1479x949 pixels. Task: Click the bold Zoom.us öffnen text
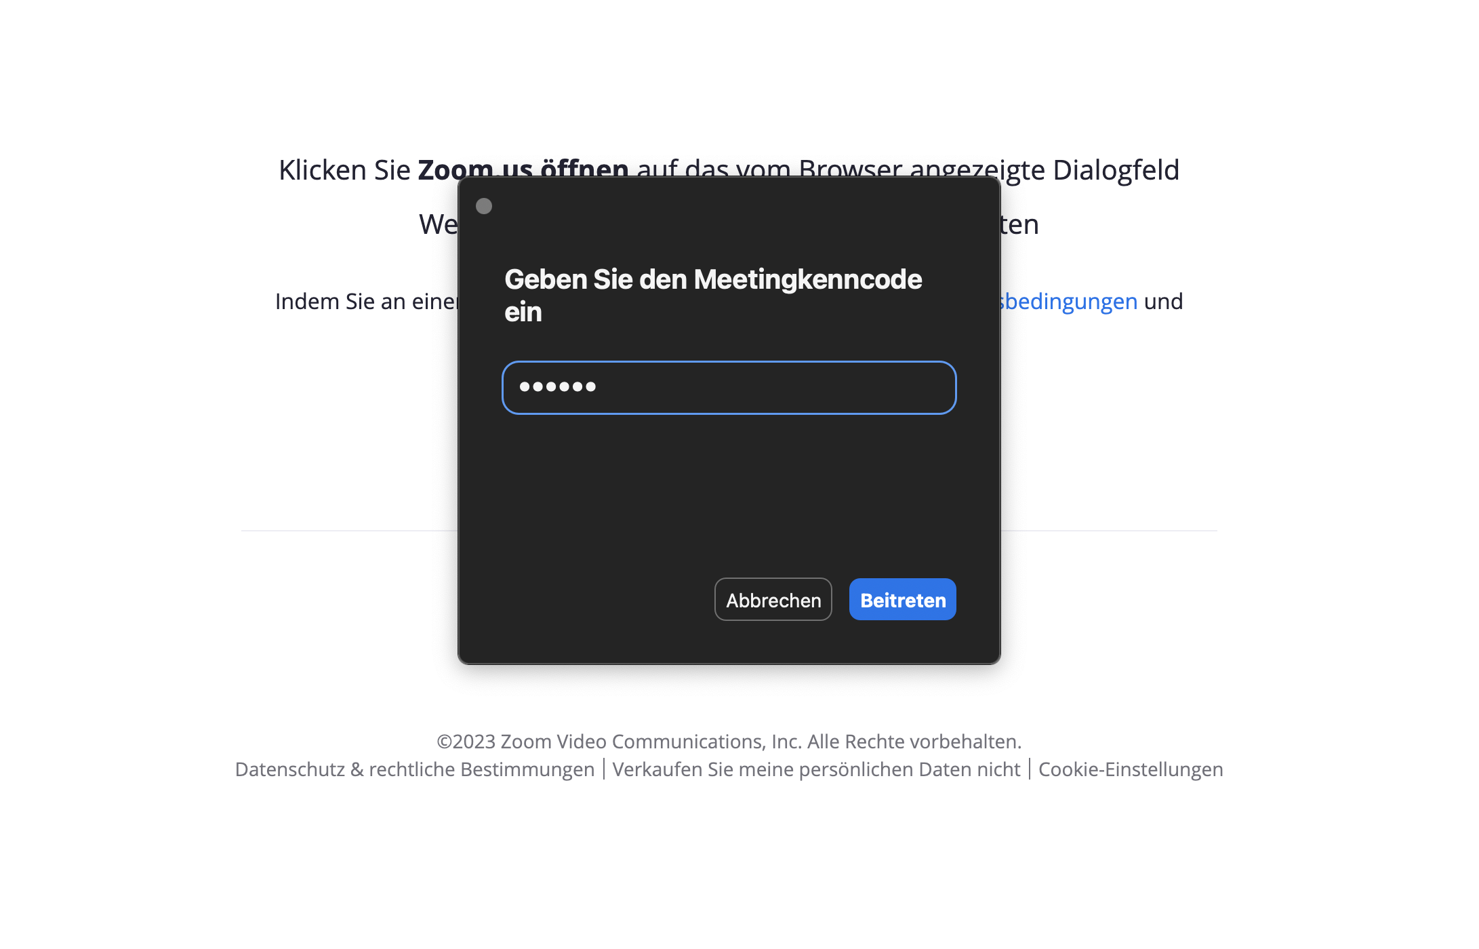coord(523,169)
